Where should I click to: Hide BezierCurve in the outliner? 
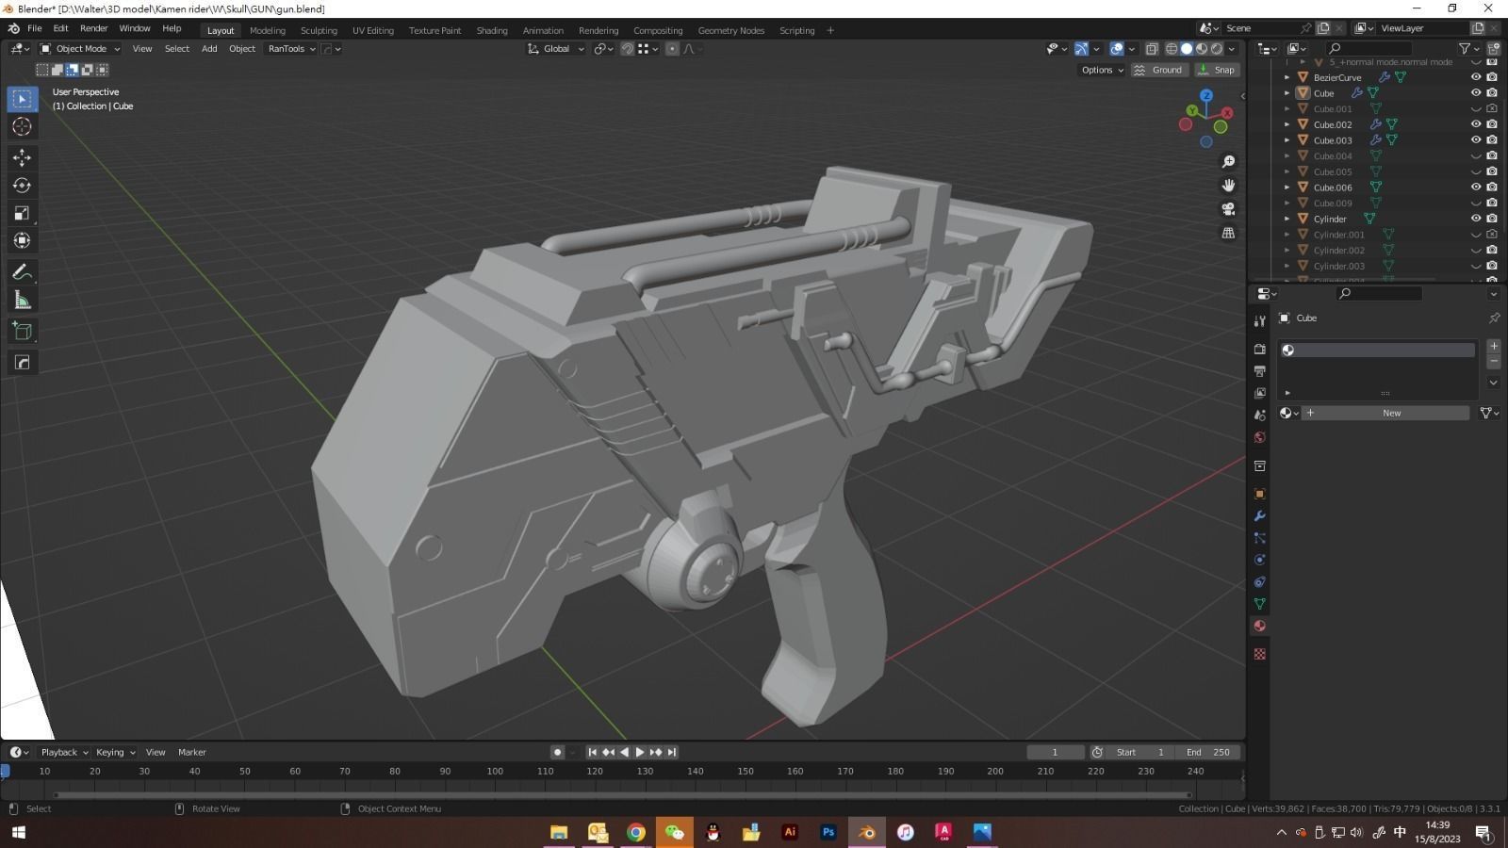click(x=1476, y=77)
